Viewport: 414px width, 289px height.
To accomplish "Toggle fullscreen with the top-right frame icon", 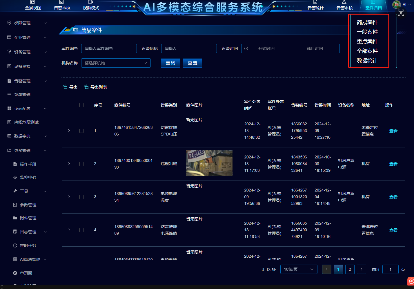I will 401,13.
